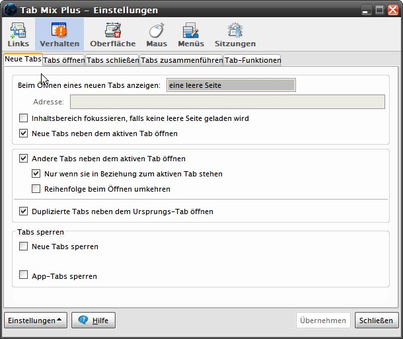Image resolution: width=403 pixels, height=339 pixels.
Task: Open the Oberfläche settings category
Action: pos(113,35)
